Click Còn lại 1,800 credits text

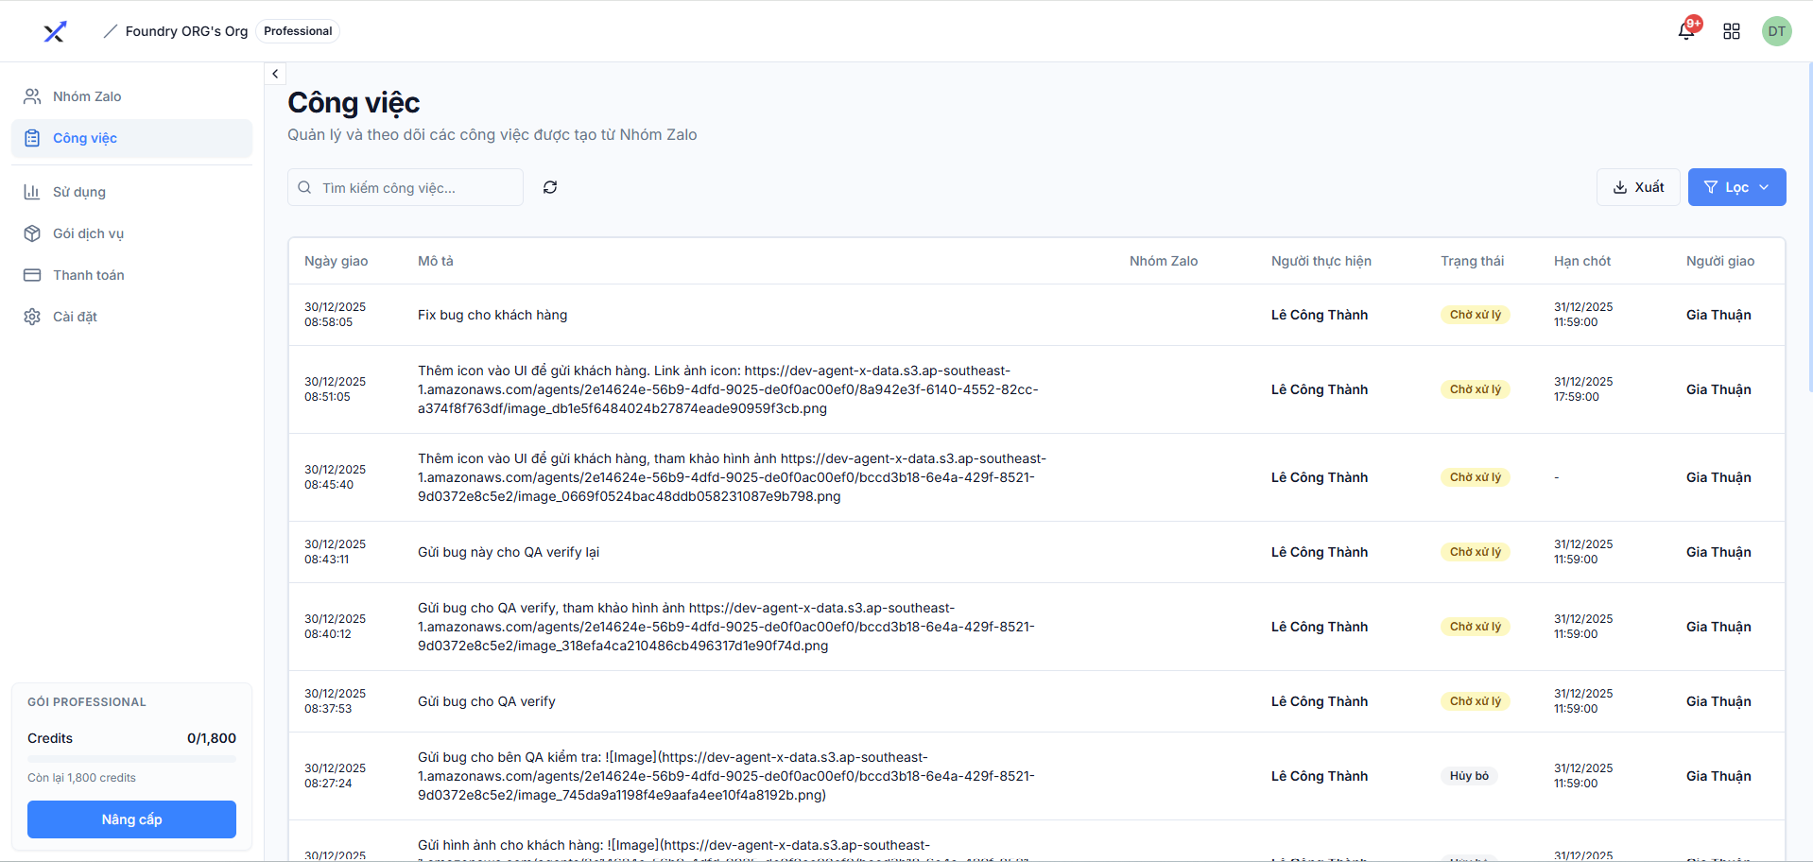(81, 778)
